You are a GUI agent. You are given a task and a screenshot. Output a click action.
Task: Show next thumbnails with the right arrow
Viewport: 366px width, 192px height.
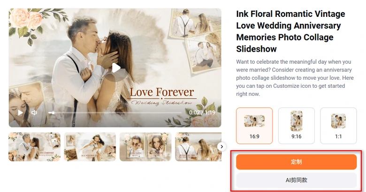[222, 146]
